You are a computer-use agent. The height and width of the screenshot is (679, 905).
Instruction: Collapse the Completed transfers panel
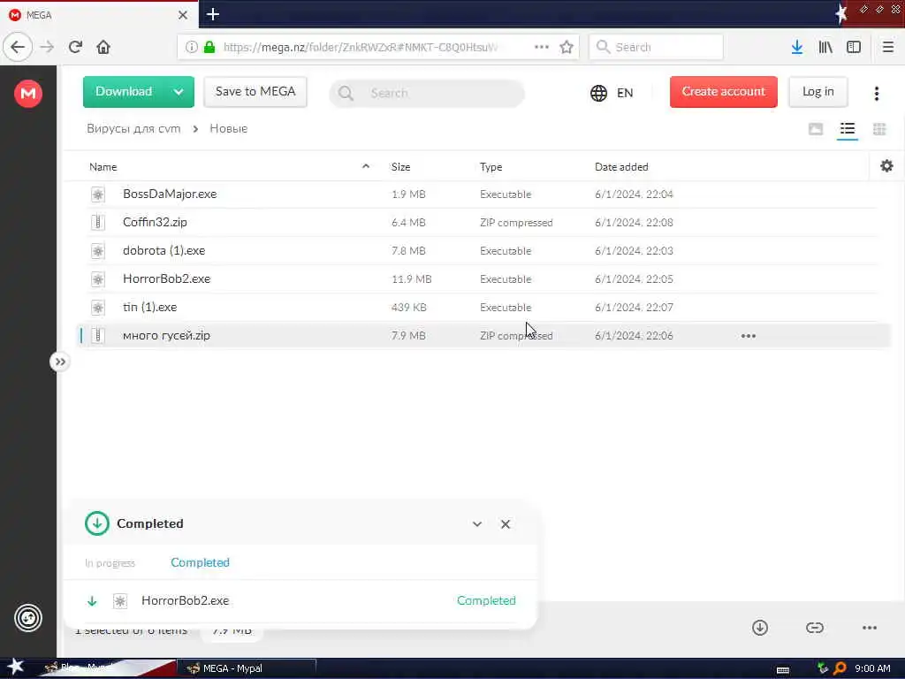pos(476,524)
